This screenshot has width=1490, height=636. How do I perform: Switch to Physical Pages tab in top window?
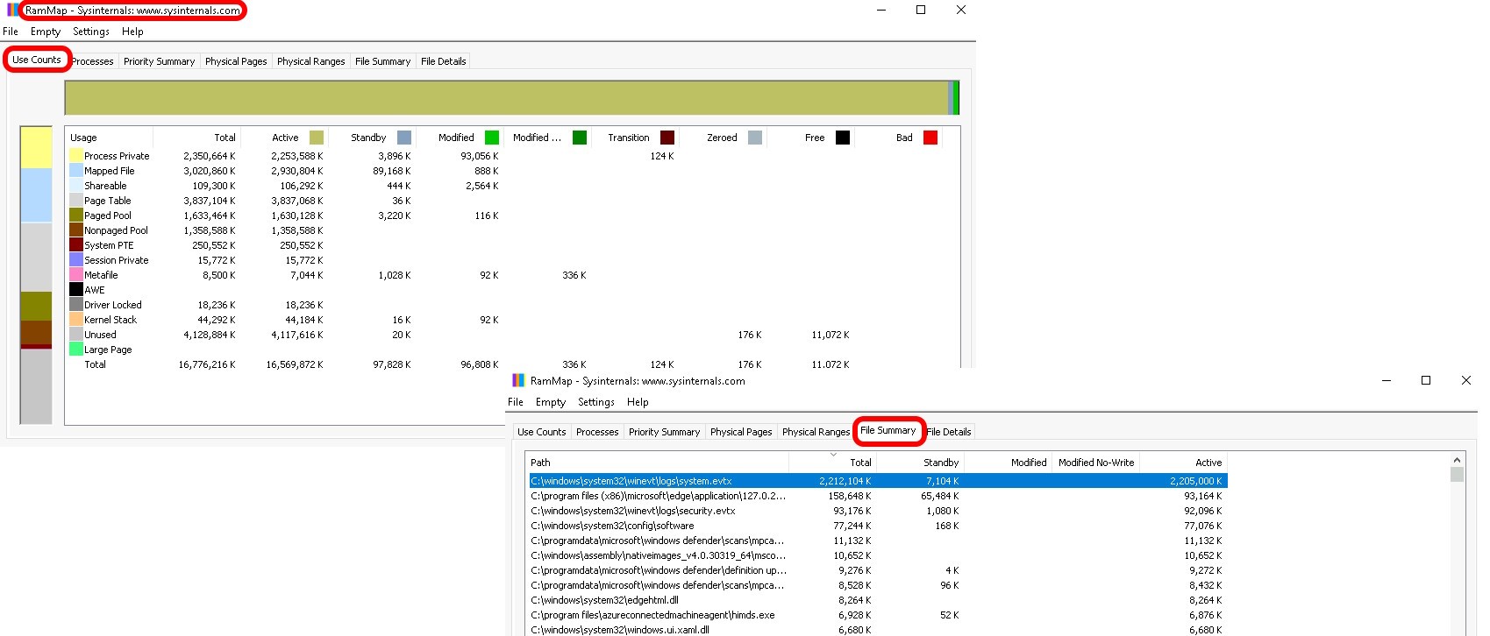[236, 61]
